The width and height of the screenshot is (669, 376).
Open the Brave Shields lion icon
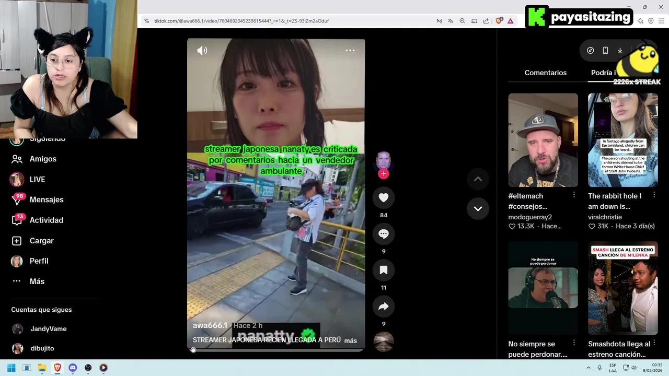click(499, 21)
